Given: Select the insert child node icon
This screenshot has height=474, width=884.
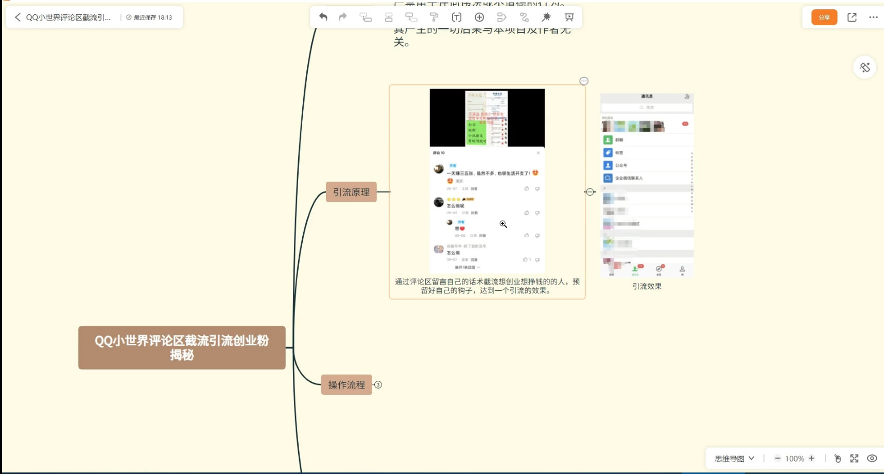Looking at the screenshot, I should 366,17.
